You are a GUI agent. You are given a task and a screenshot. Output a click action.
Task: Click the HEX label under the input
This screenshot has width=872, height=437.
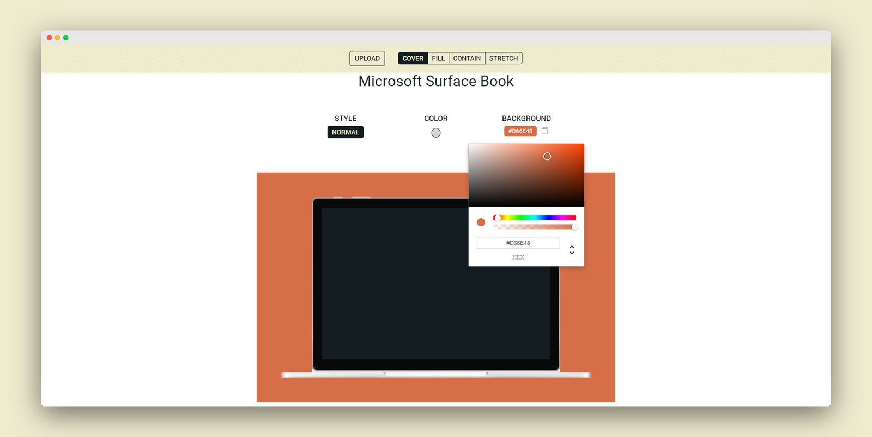tap(518, 257)
